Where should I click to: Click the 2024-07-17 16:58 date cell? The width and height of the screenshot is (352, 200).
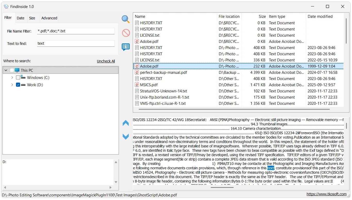coord(322,73)
